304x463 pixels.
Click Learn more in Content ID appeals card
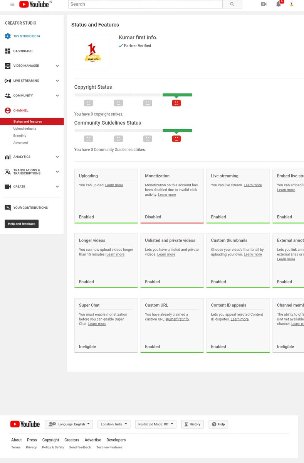tap(240, 319)
